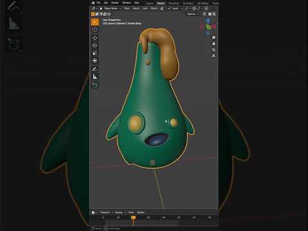Select the Scale tool

click(95, 53)
